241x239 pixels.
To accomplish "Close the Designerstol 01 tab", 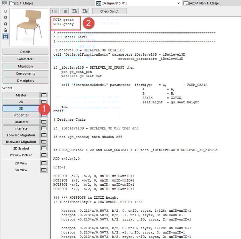I will tap(178, 3).
